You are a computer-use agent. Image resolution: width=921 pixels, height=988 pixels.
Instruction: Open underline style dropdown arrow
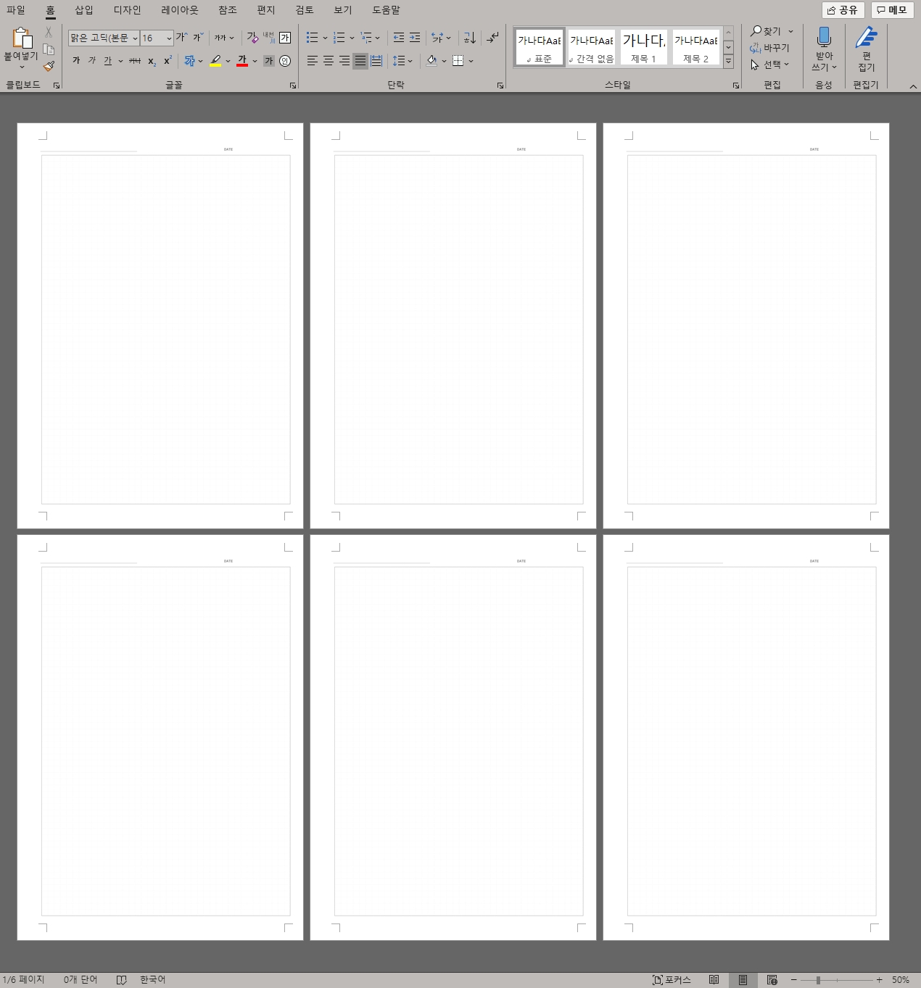(x=120, y=61)
